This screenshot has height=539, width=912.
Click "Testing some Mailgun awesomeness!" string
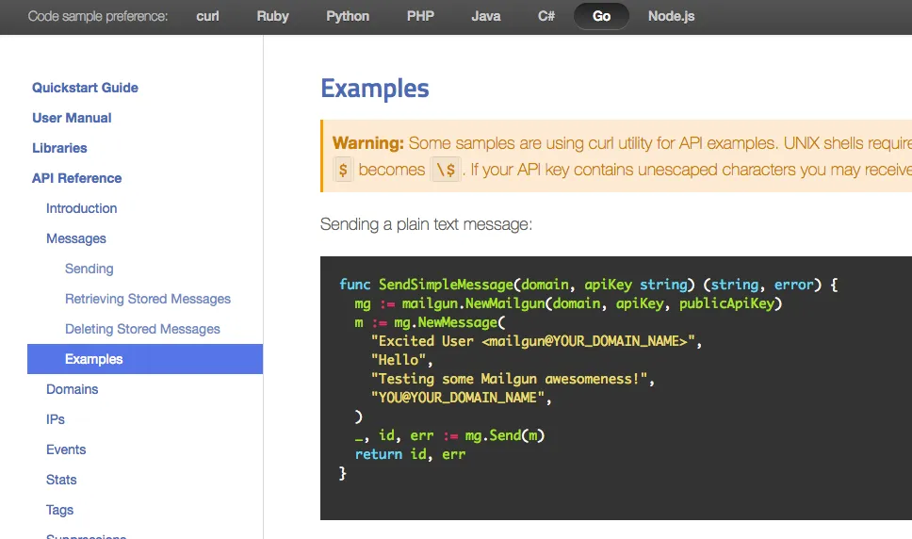tap(510, 379)
